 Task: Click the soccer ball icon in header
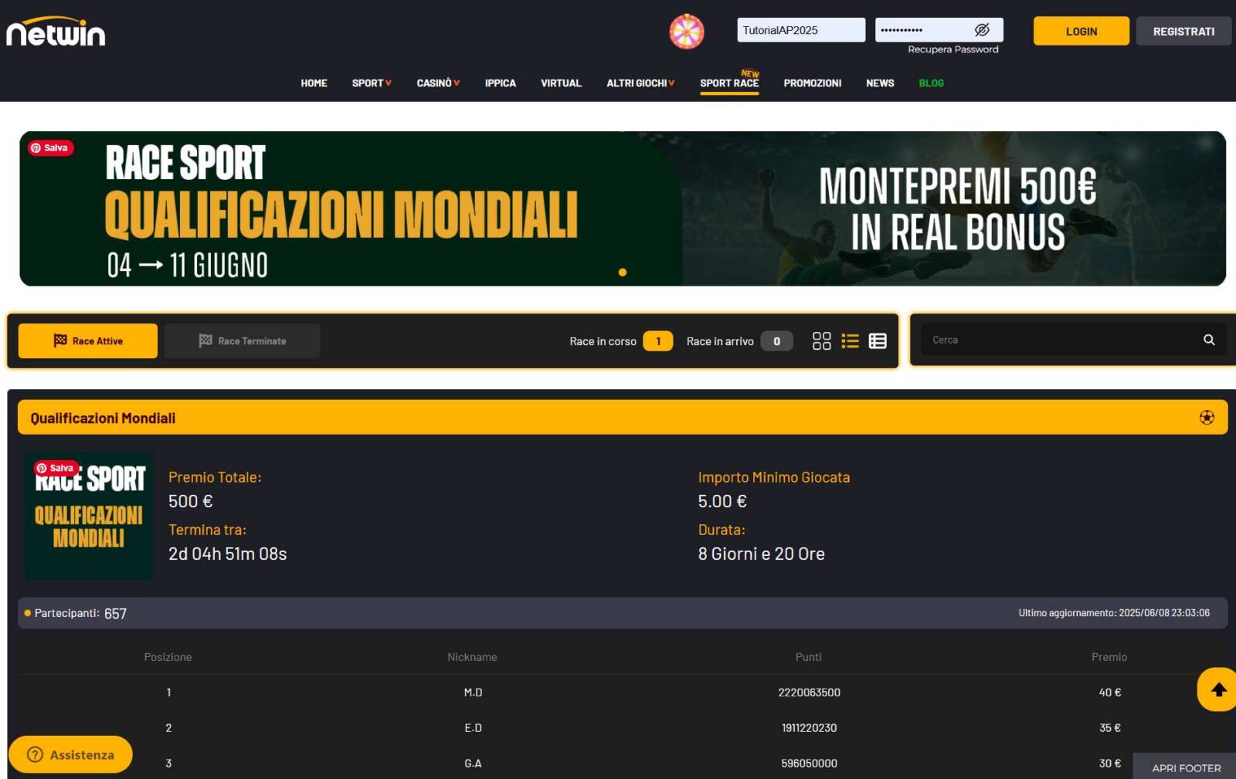pos(1207,418)
